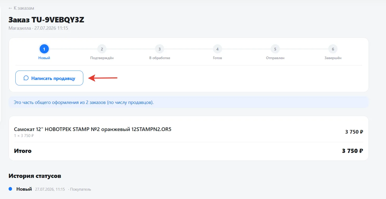Click the Итого total amount 3 750 ₽

pos(353,151)
